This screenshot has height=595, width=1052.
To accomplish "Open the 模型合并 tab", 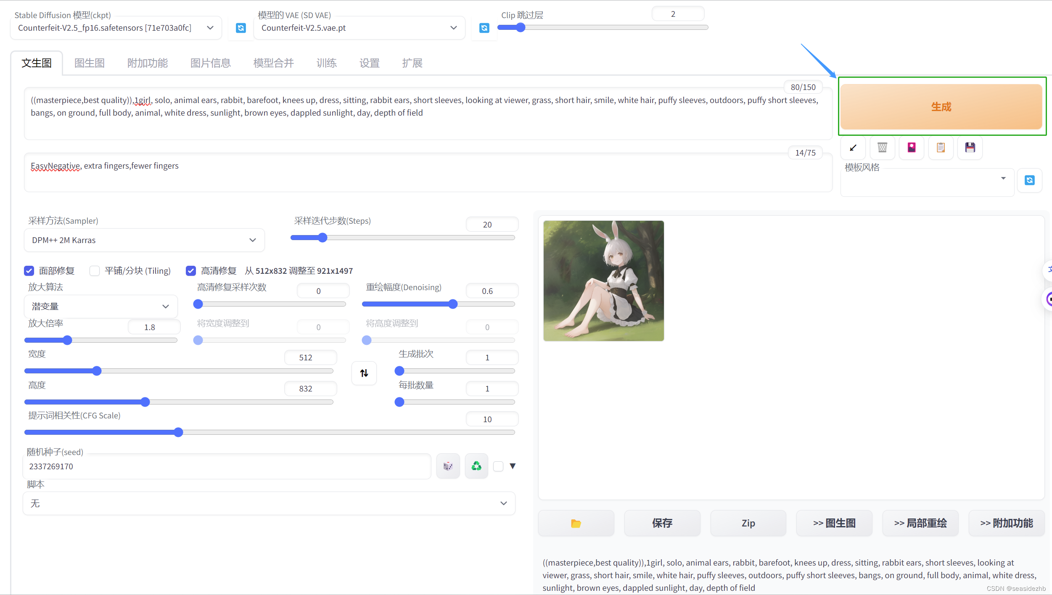I will [274, 63].
